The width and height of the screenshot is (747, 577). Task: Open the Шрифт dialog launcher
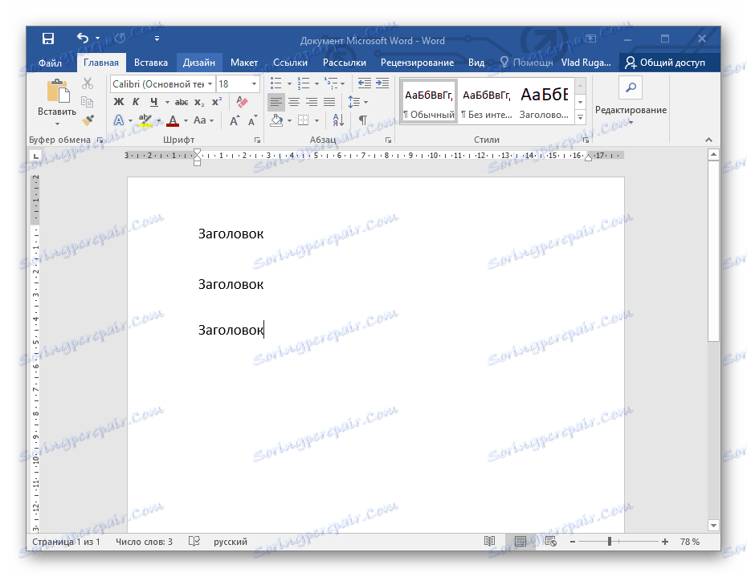point(257,140)
